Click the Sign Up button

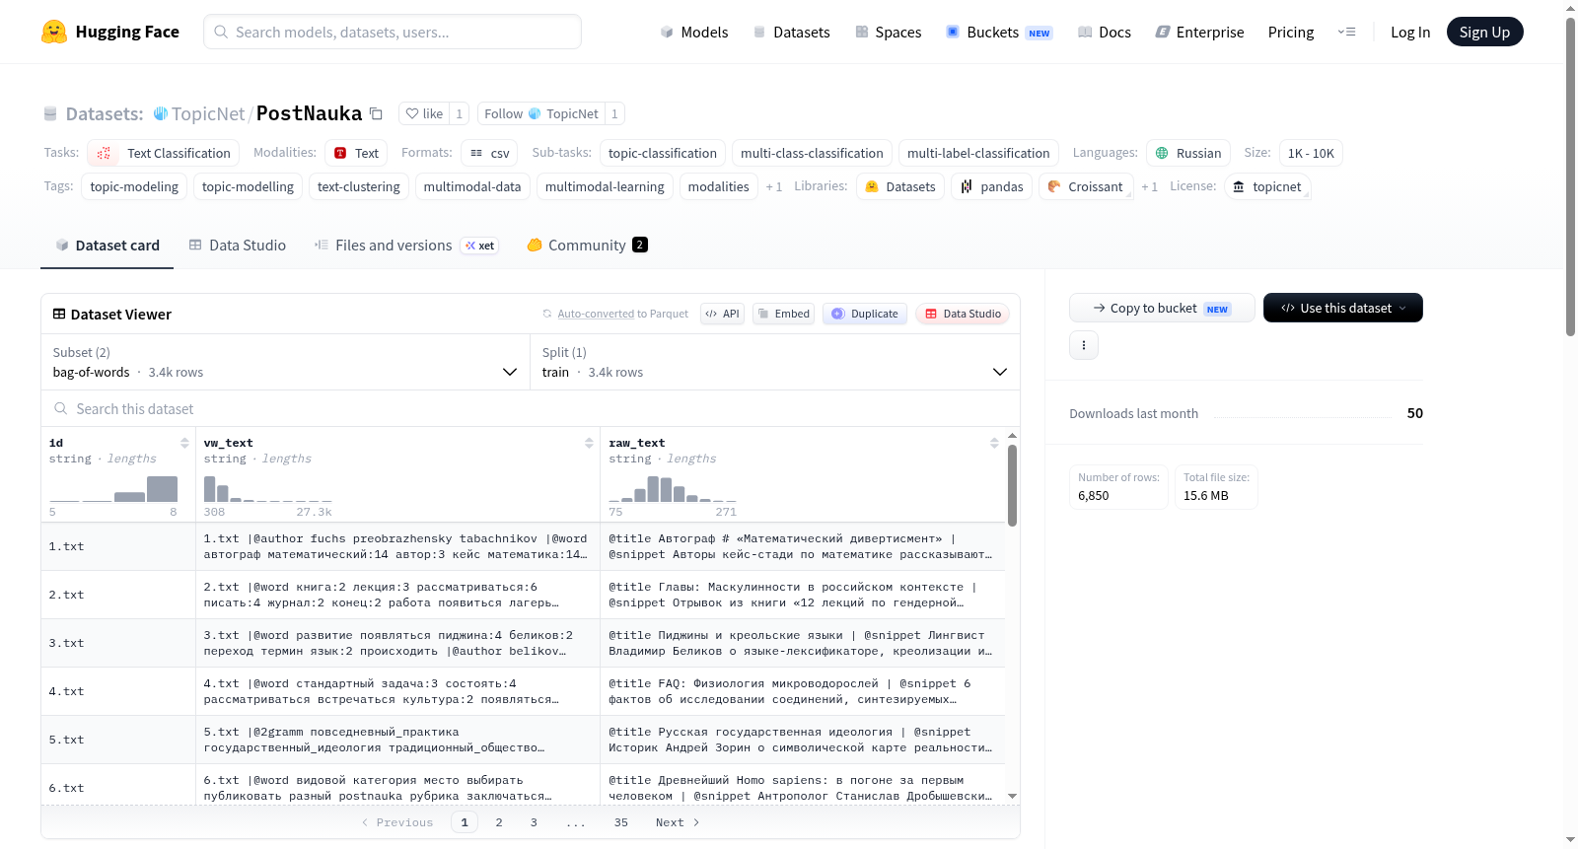pos(1484,32)
